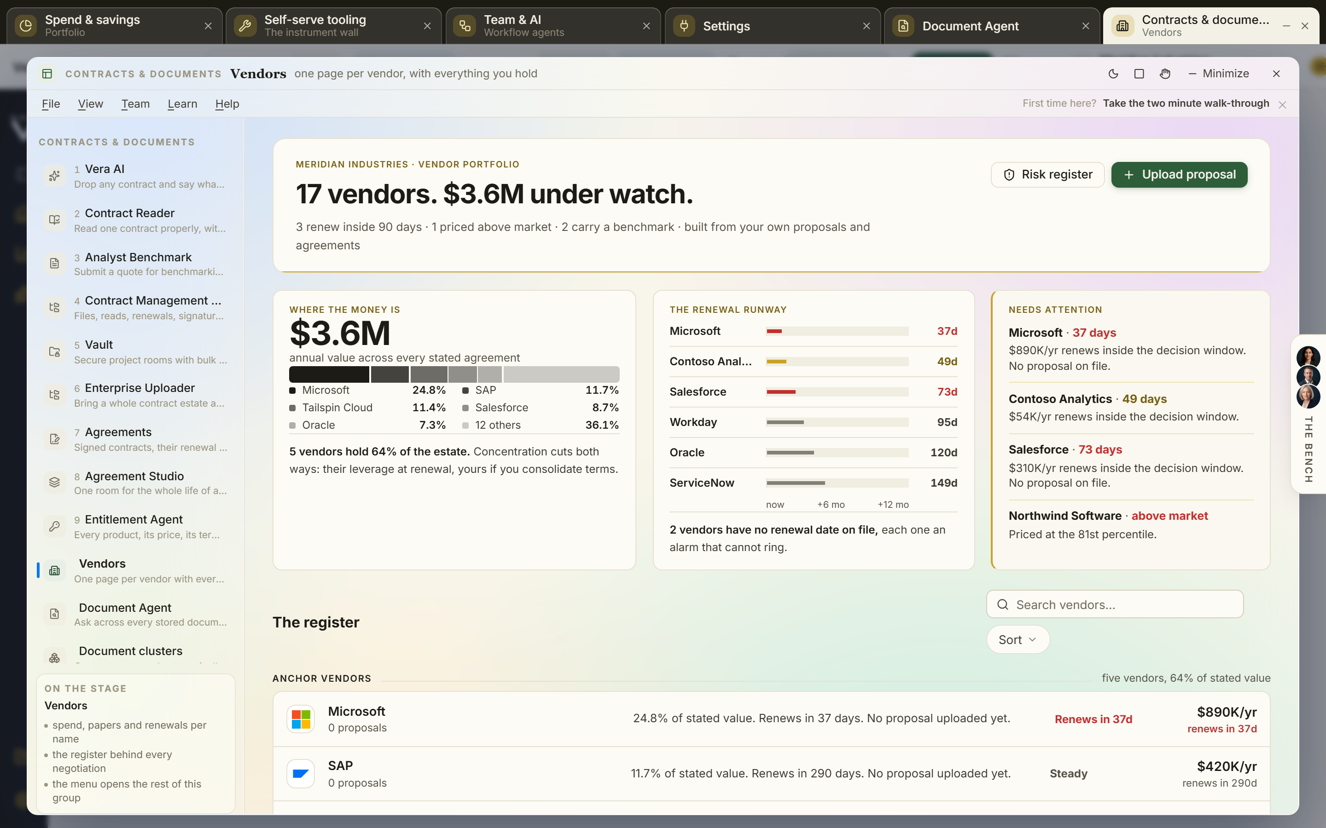
Task: Switch to the Self-serve tooling tab
Action: tap(333, 26)
